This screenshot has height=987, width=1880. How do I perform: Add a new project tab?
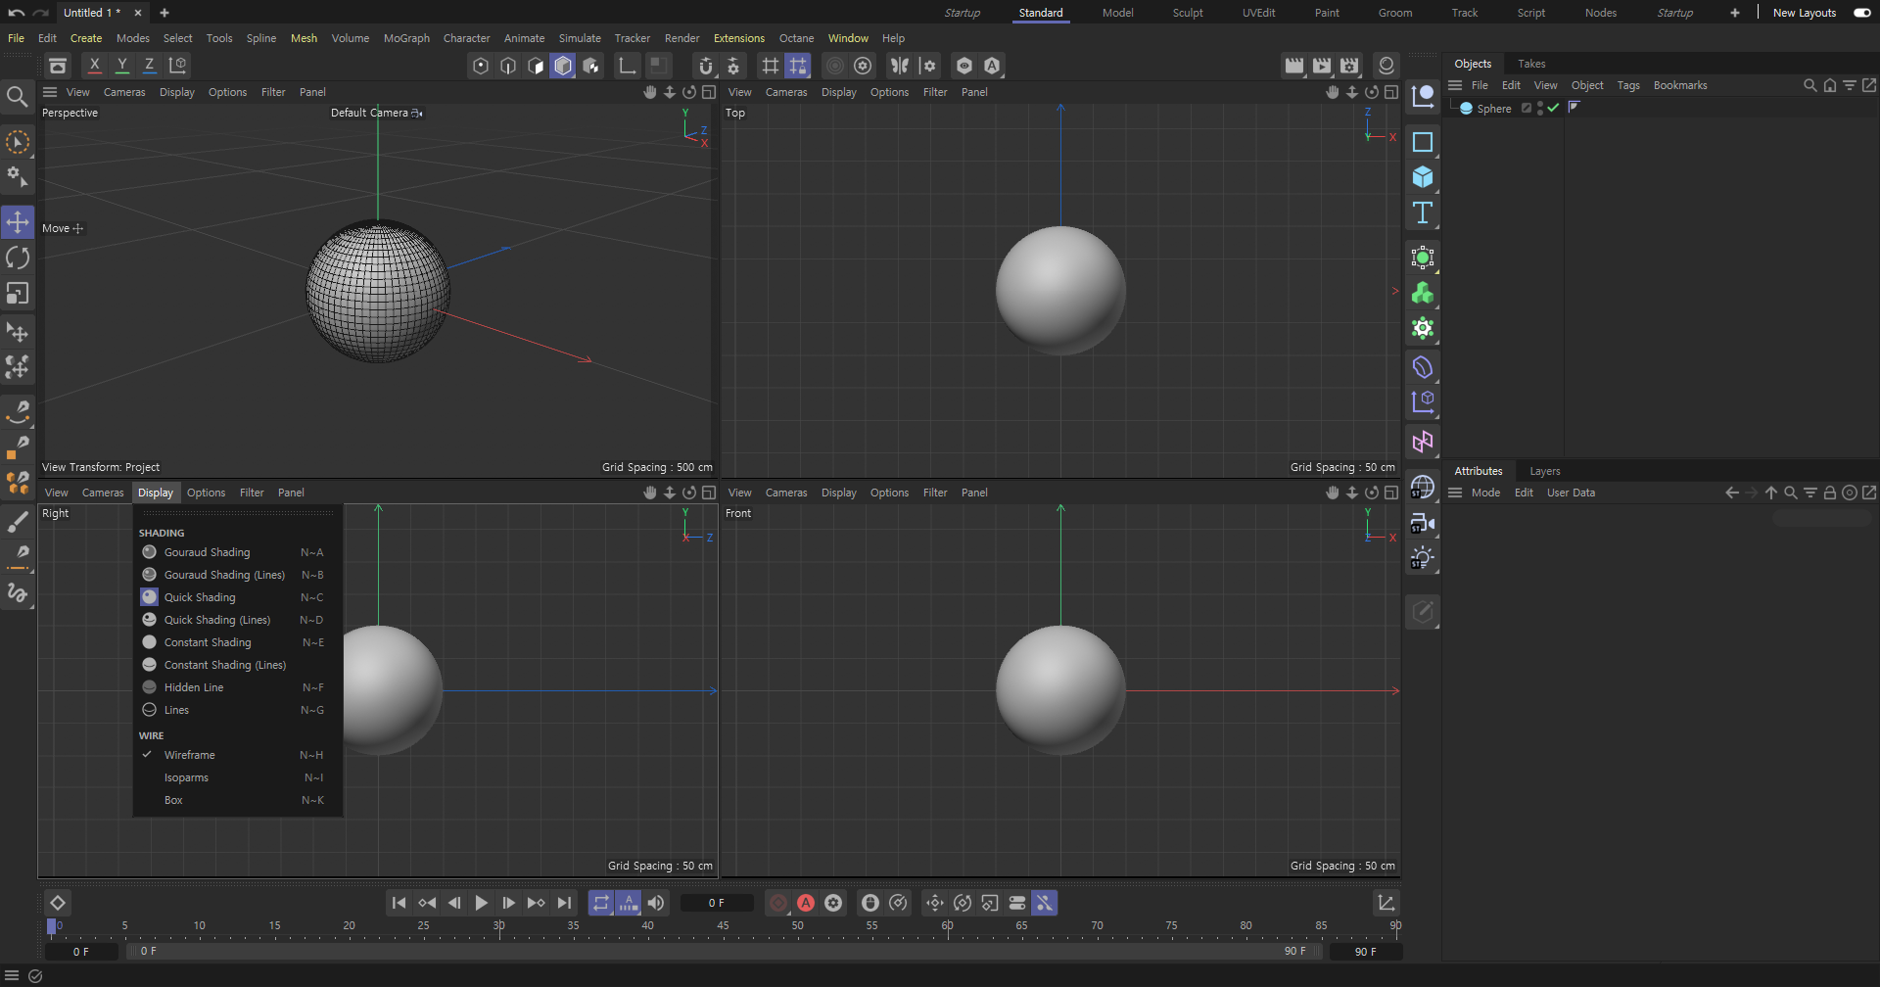coord(164,13)
